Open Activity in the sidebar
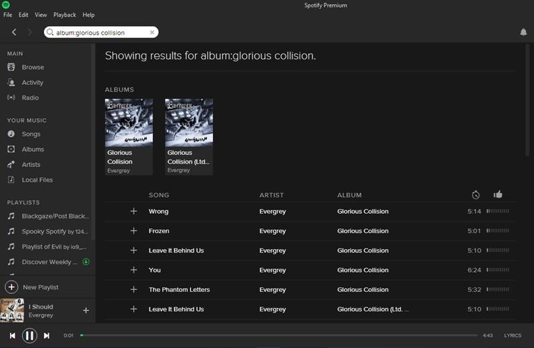This screenshot has width=534, height=348. (x=32, y=83)
